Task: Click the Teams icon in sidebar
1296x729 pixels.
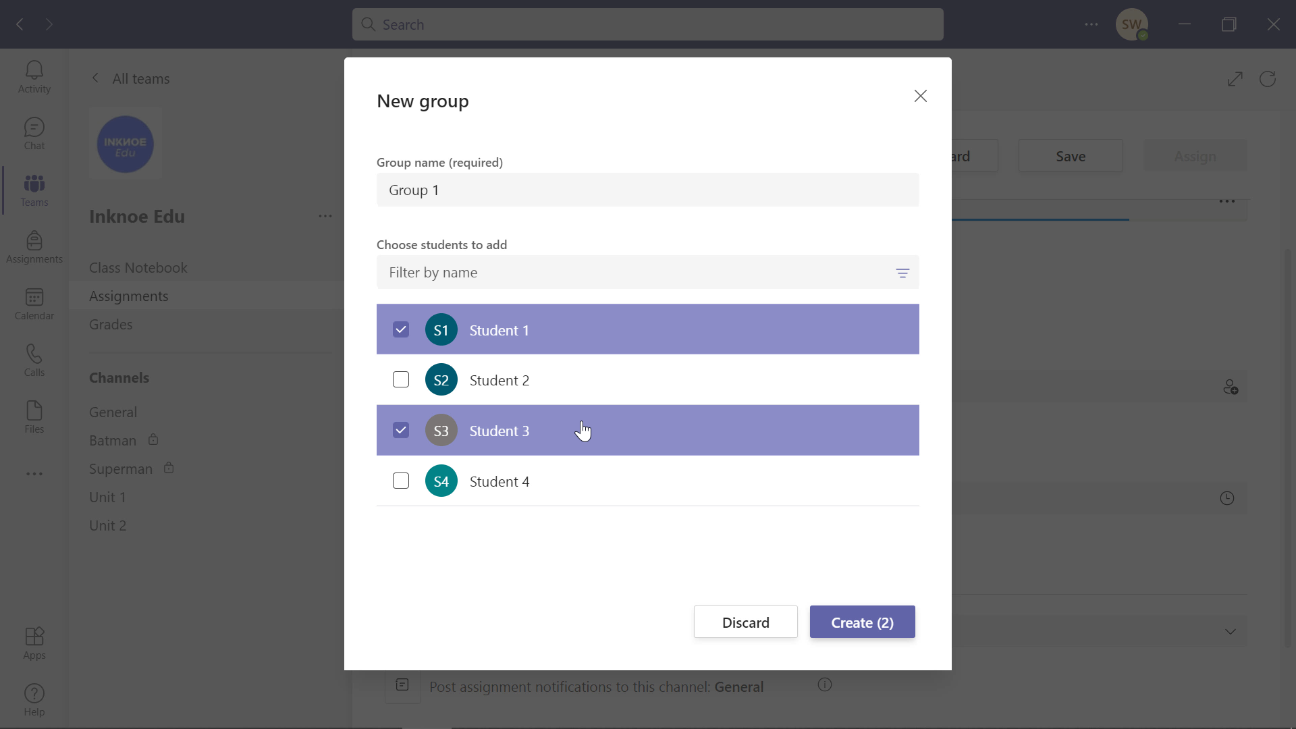Action: (34, 190)
